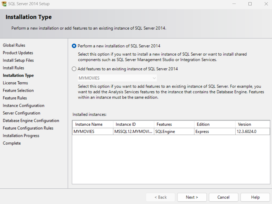The image size is (272, 204).
Task: Open the MYMOVIES instance dropdown
Action: 117,78
